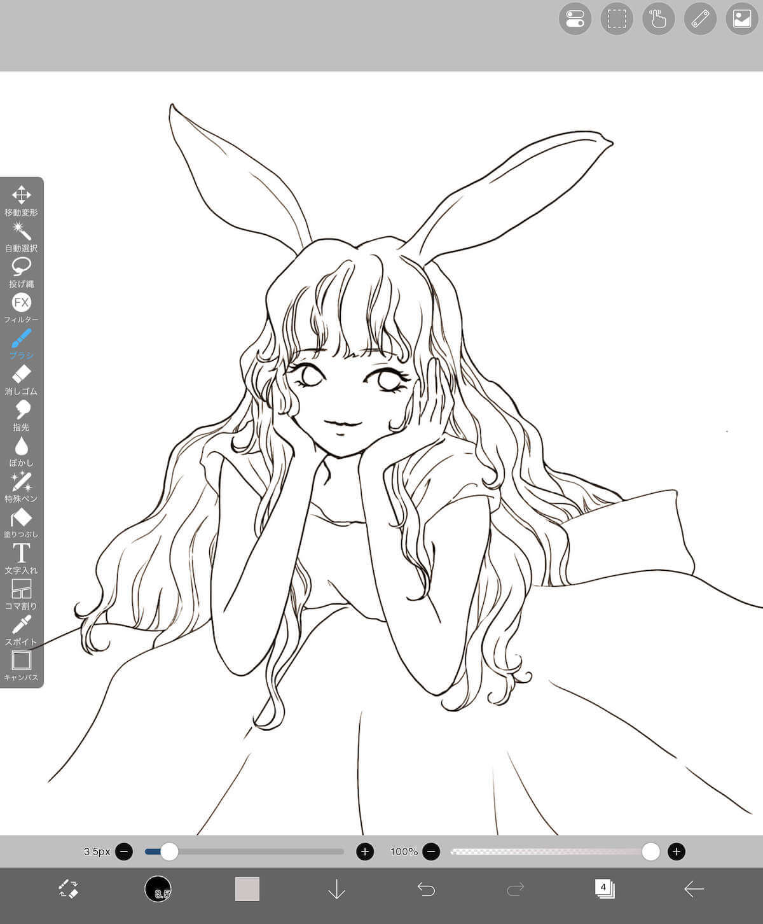Toggle brush and eraser switch button
This screenshot has height=924, width=763.
(x=68, y=889)
